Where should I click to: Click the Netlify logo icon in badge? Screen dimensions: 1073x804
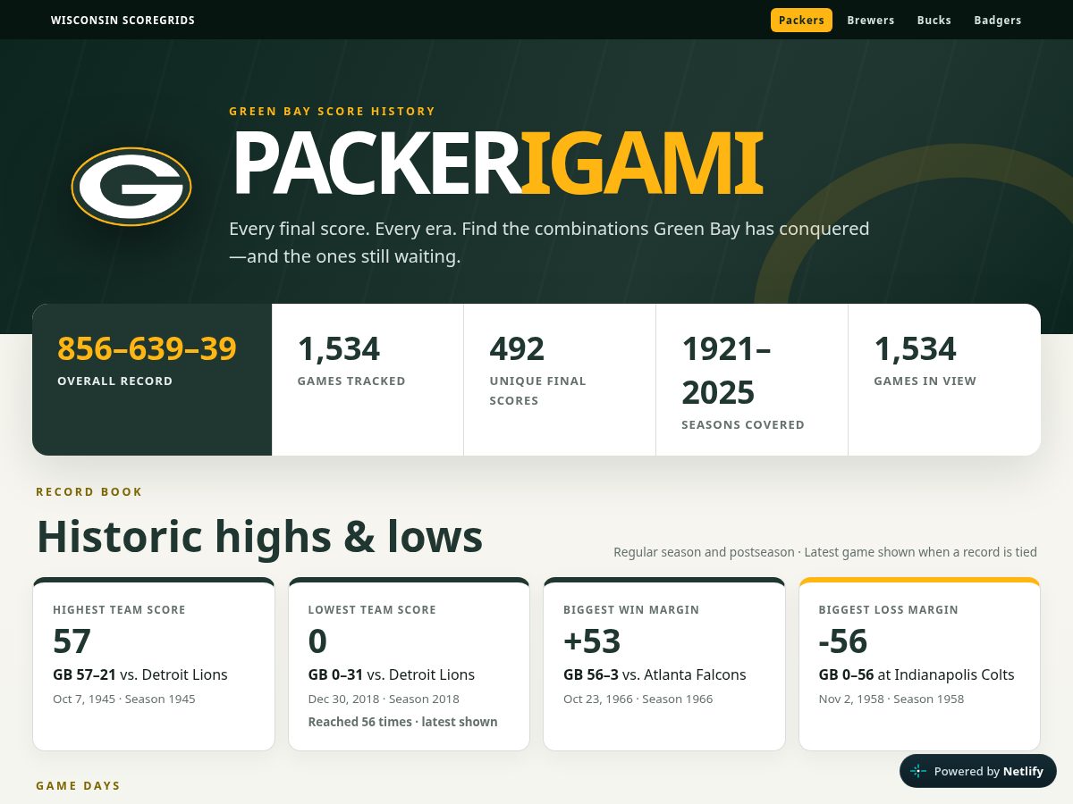918,771
